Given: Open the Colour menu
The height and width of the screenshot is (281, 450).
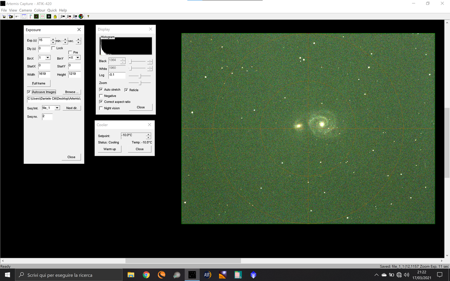Looking at the screenshot, I should point(39,10).
